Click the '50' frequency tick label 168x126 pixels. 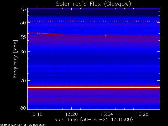click(x=23, y=23)
